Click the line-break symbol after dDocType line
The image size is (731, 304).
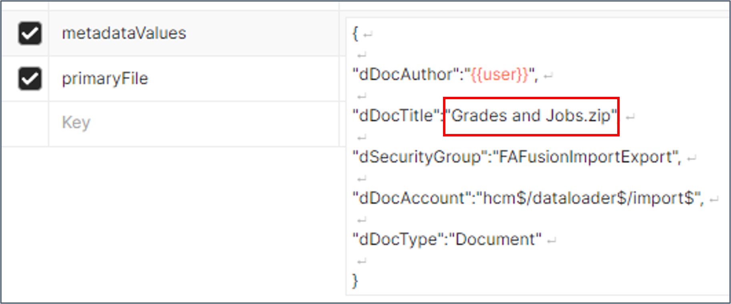pyautogui.click(x=552, y=239)
